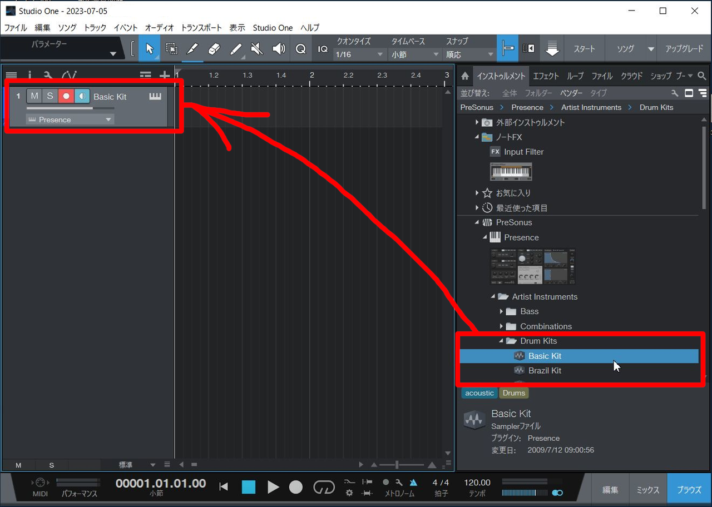The width and height of the screenshot is (712, 507).
Task: Click the アップグレード button
Action: (684, 49)
